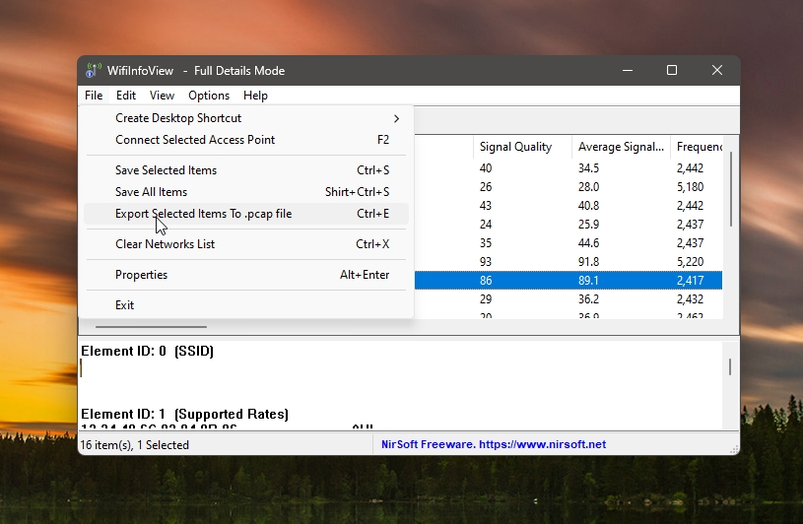
Task: Sort by Signal Quality column header
Action: click(x=522, y=147)
